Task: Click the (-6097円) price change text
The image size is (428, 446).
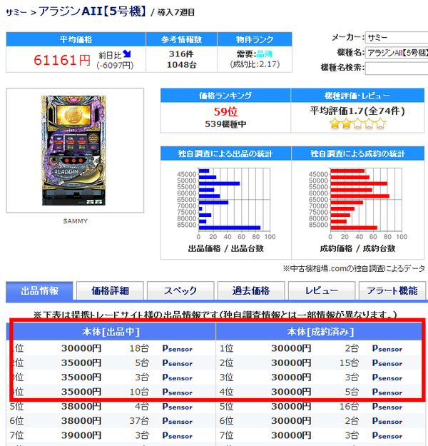Action: tap(115, 66)
